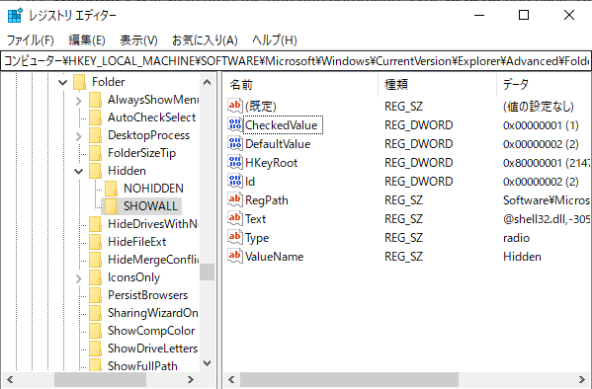This screenshot has height=389, width=592.
Task: Click tree pane scroll right arrow
Action: [191, 379]
